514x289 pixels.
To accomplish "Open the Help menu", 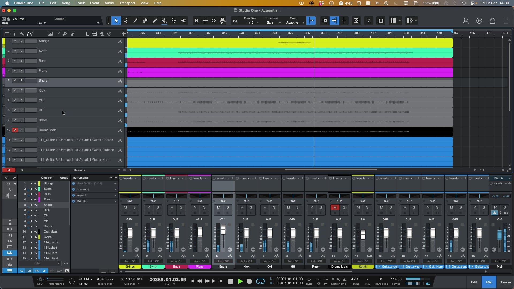I will 157,3.
